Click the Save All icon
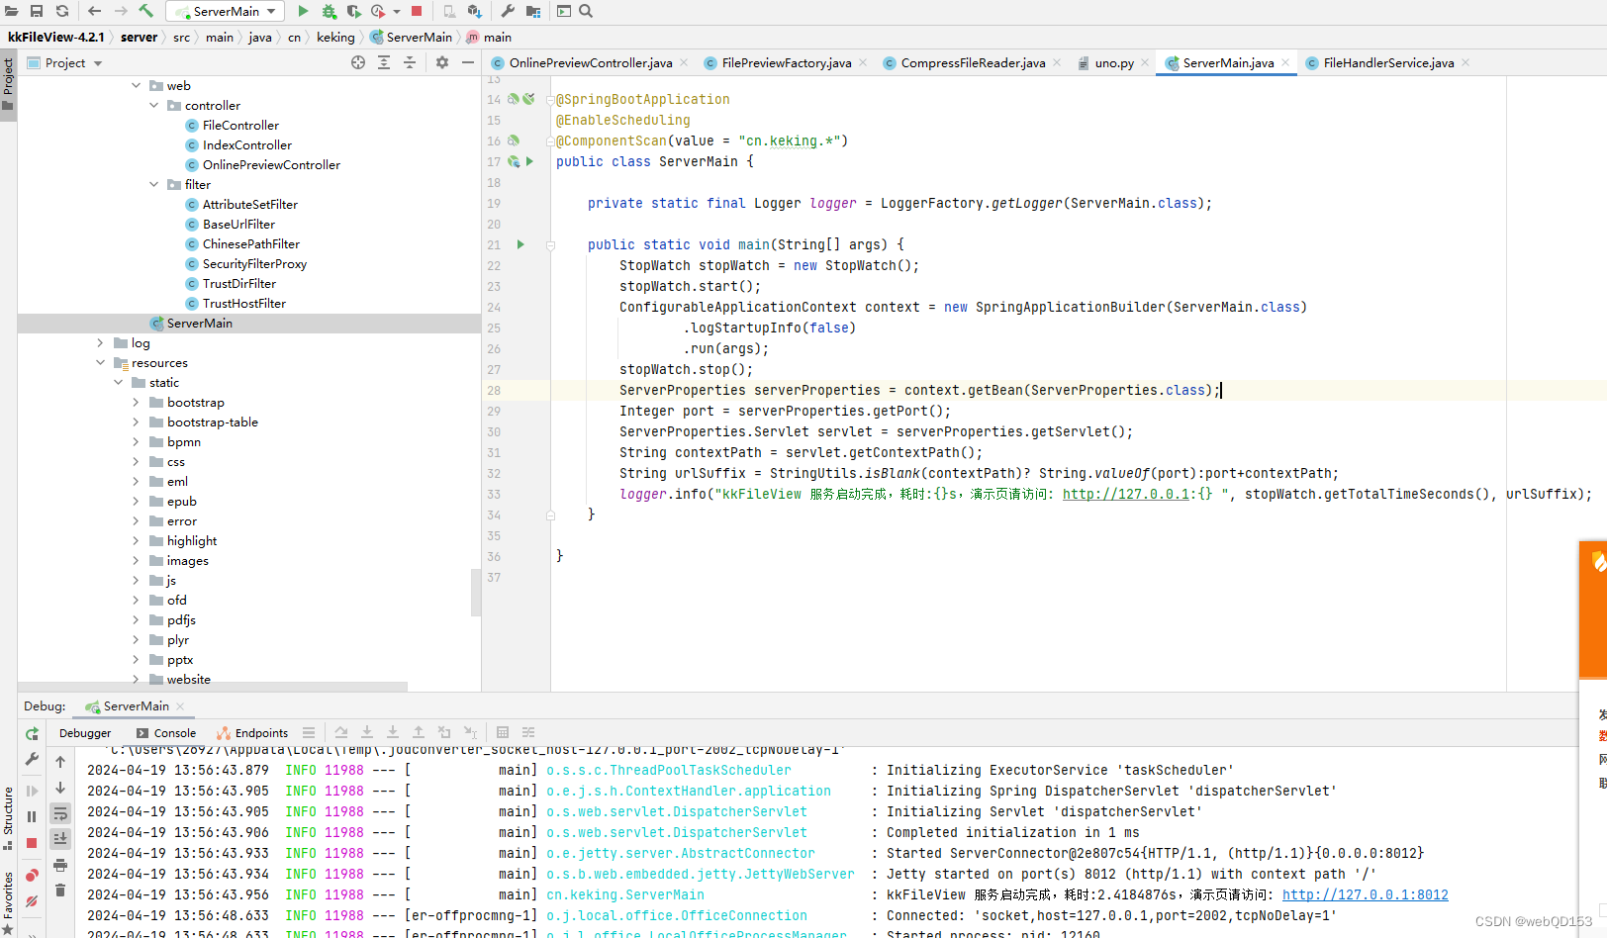Screen dimensions: 1607x938 coord(37,11)
